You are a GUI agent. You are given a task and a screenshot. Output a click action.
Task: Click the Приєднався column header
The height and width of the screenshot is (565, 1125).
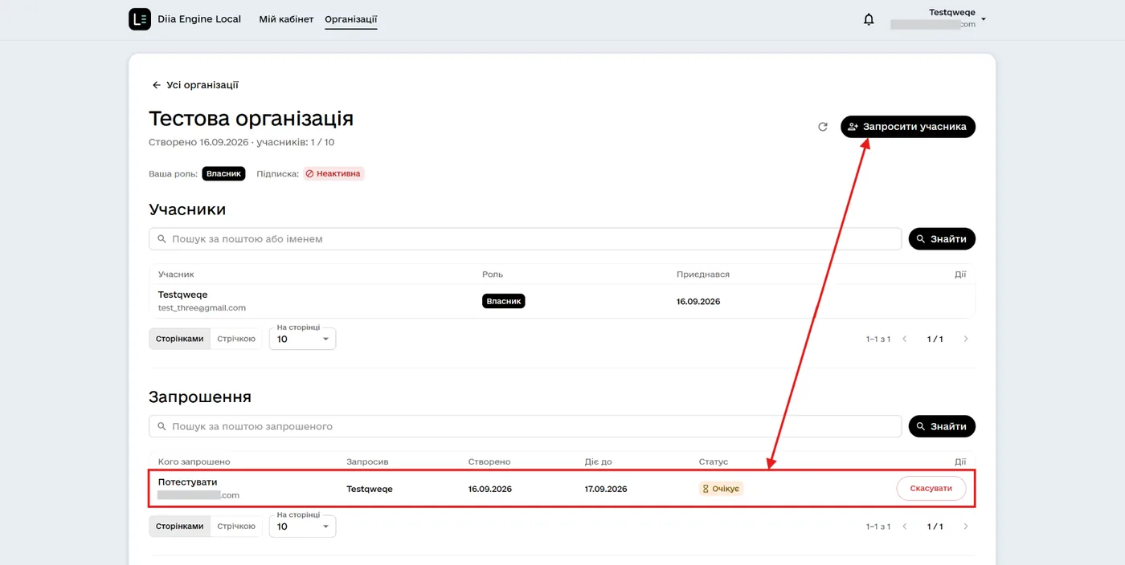(703, 274)
